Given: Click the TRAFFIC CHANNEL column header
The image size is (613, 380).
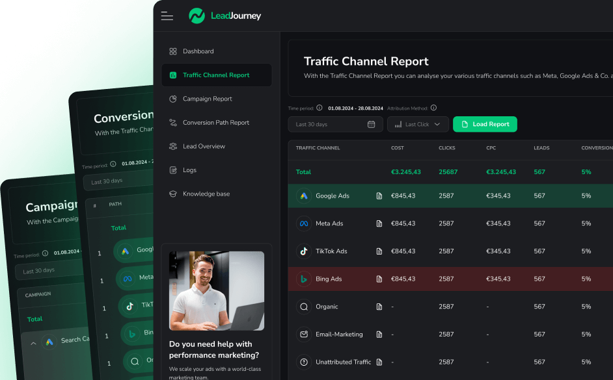Looking at the screenshot, I should click(x=318, y=148).
